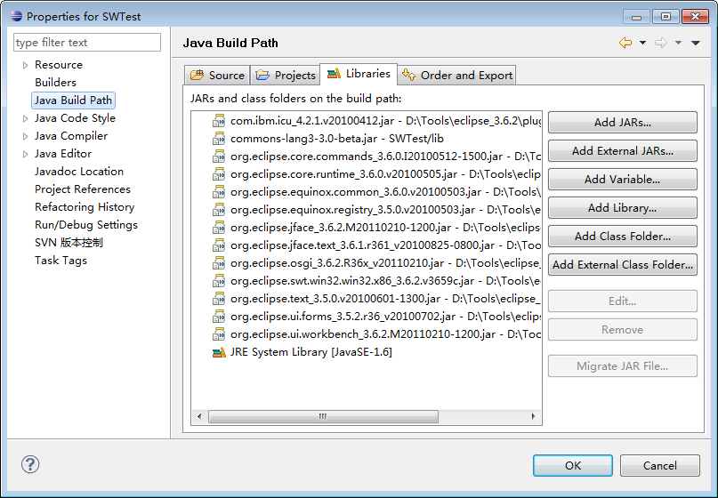
Task: Open the back history dropdown arrow
Action: coord(642,43)
